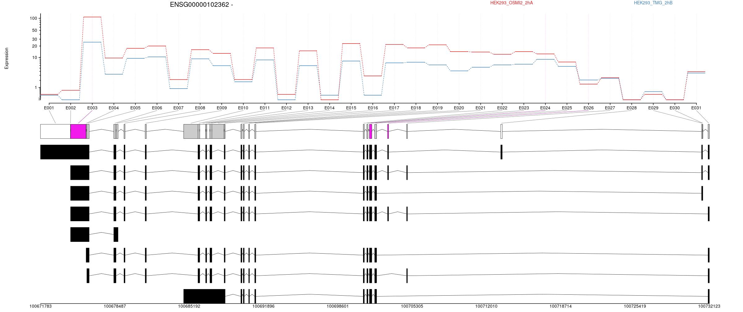Screen dimensions: 743x312
Task: Click y-axis tick value 100
Action: click(x=33, y=19)
